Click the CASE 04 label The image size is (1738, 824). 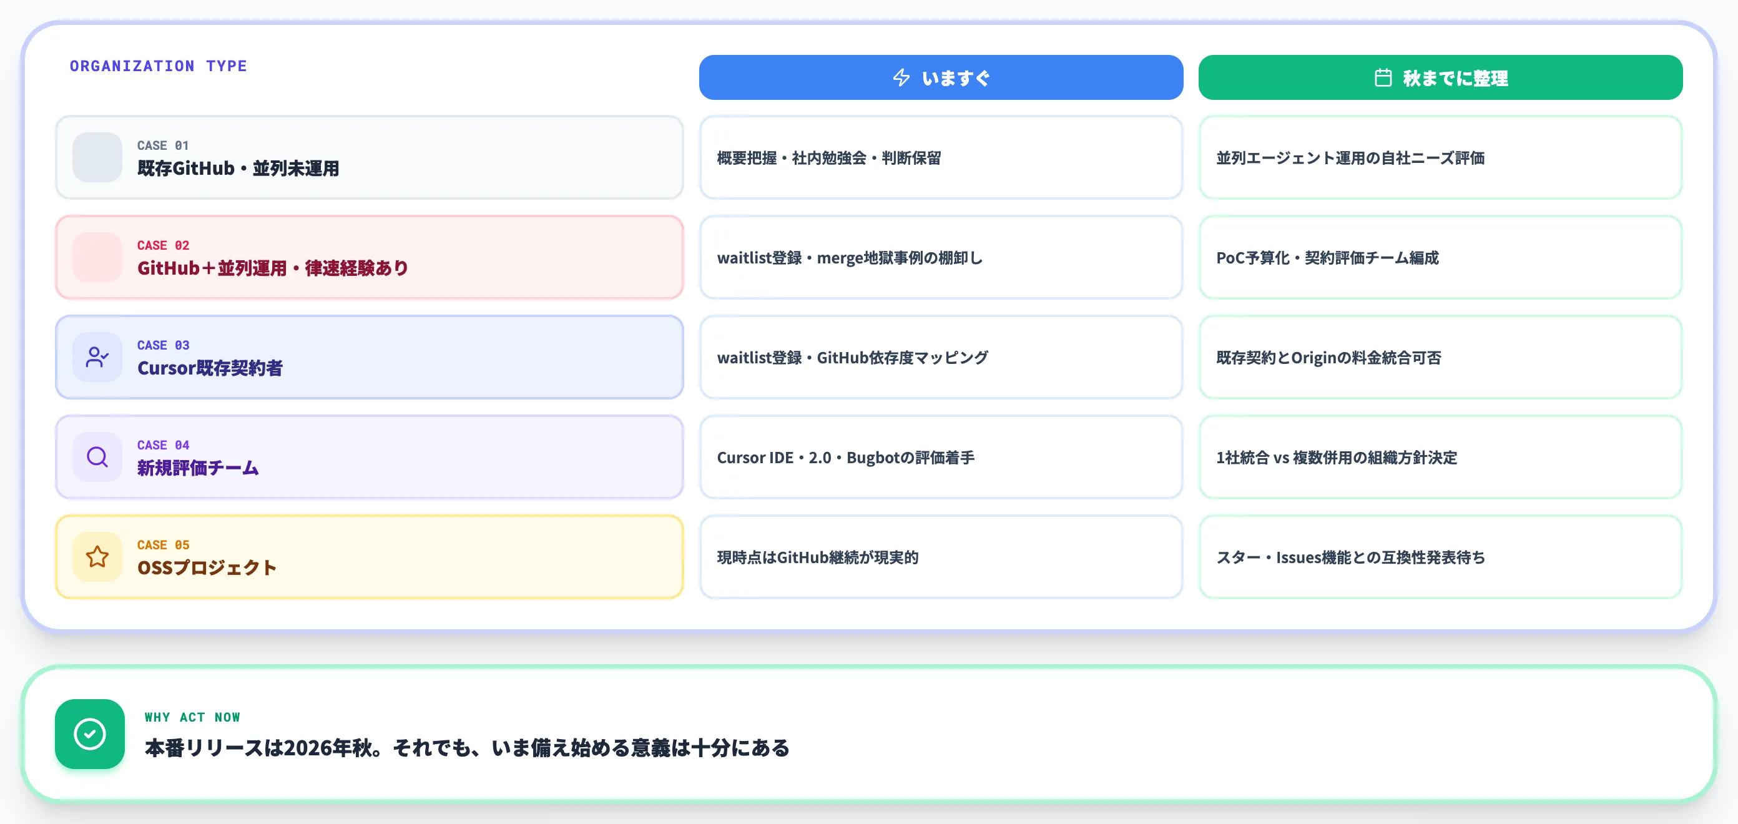pos(164,444)
